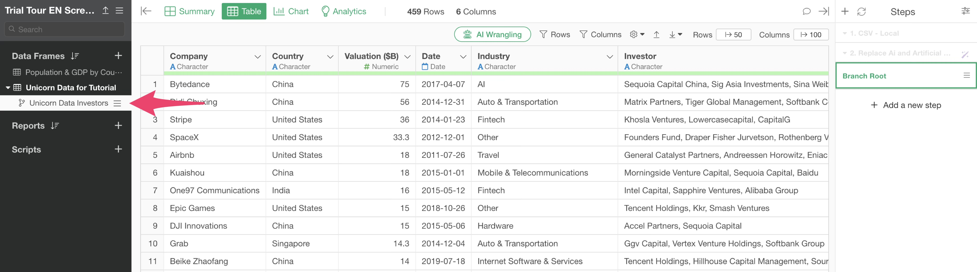The height and width of the screenshot is (272, 977).
Task: Collapse the left sidebar panel
Action: (146, 11)
